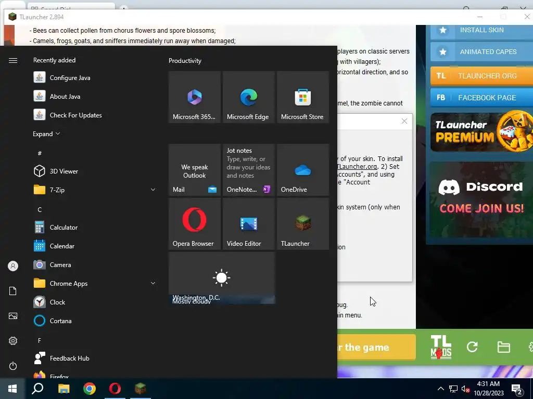Open Chrome Apps folder entry
Screen dimensions: 533x399
(95, 283)
